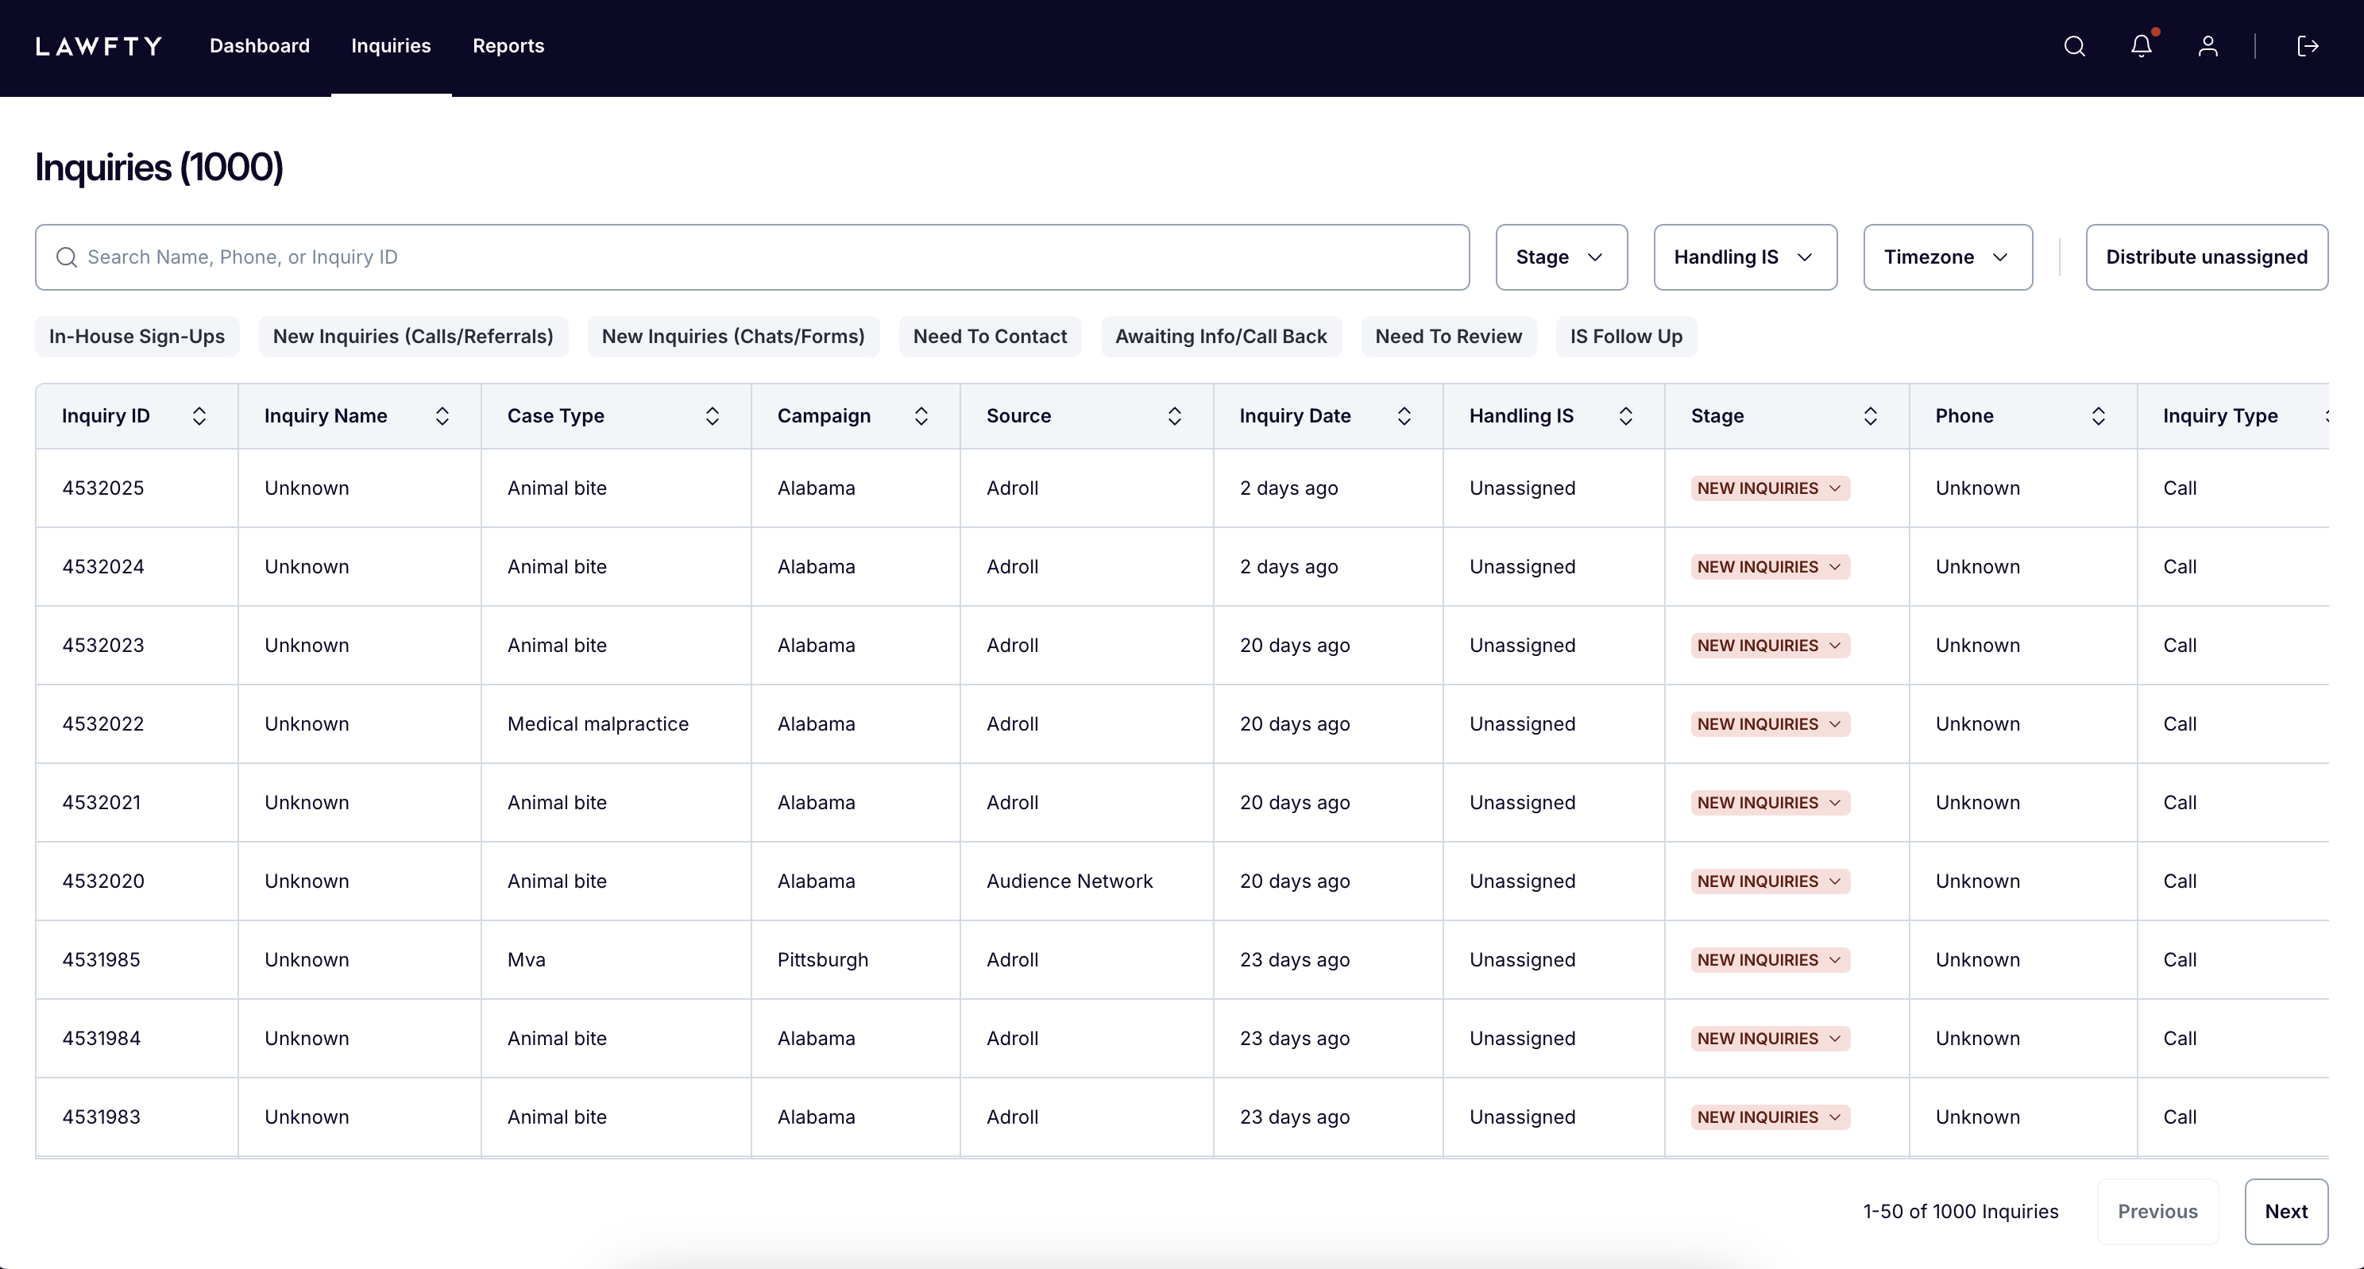The width and height of the screenshot is (2364, 1269).
Task: Click the Stage sort icon
Action: [1871, 415]
